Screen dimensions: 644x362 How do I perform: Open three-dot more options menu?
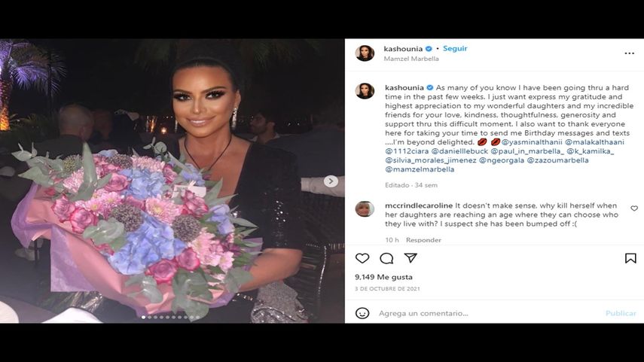point(629,53)
